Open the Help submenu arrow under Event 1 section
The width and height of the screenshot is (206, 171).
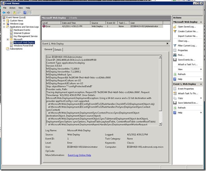click(x=201, y=113)
